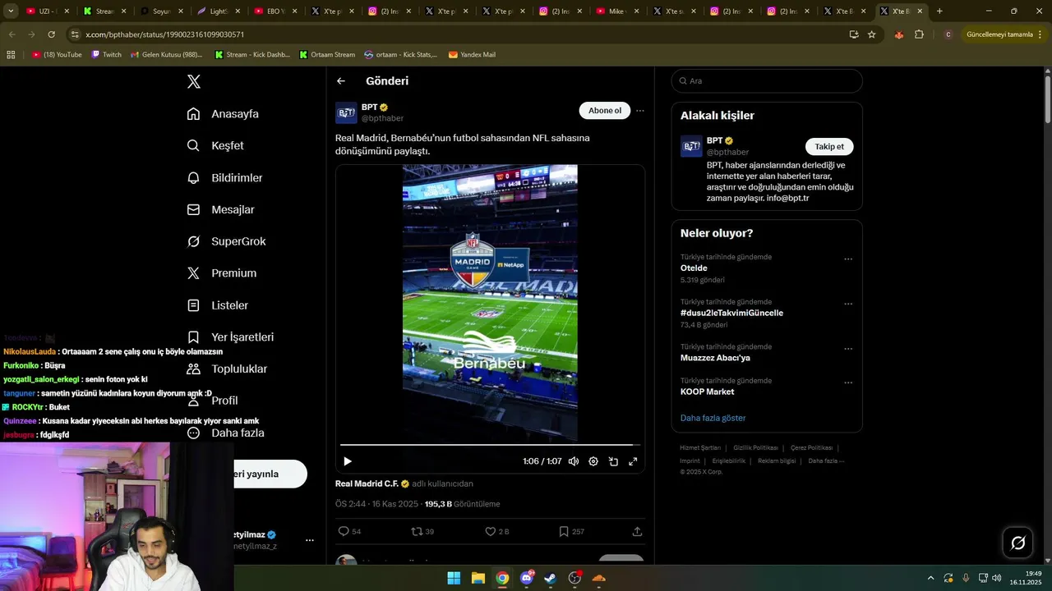Open Ortaam Stream bookmark
This screenshot has height=591, width=1052.
(327, 55)
